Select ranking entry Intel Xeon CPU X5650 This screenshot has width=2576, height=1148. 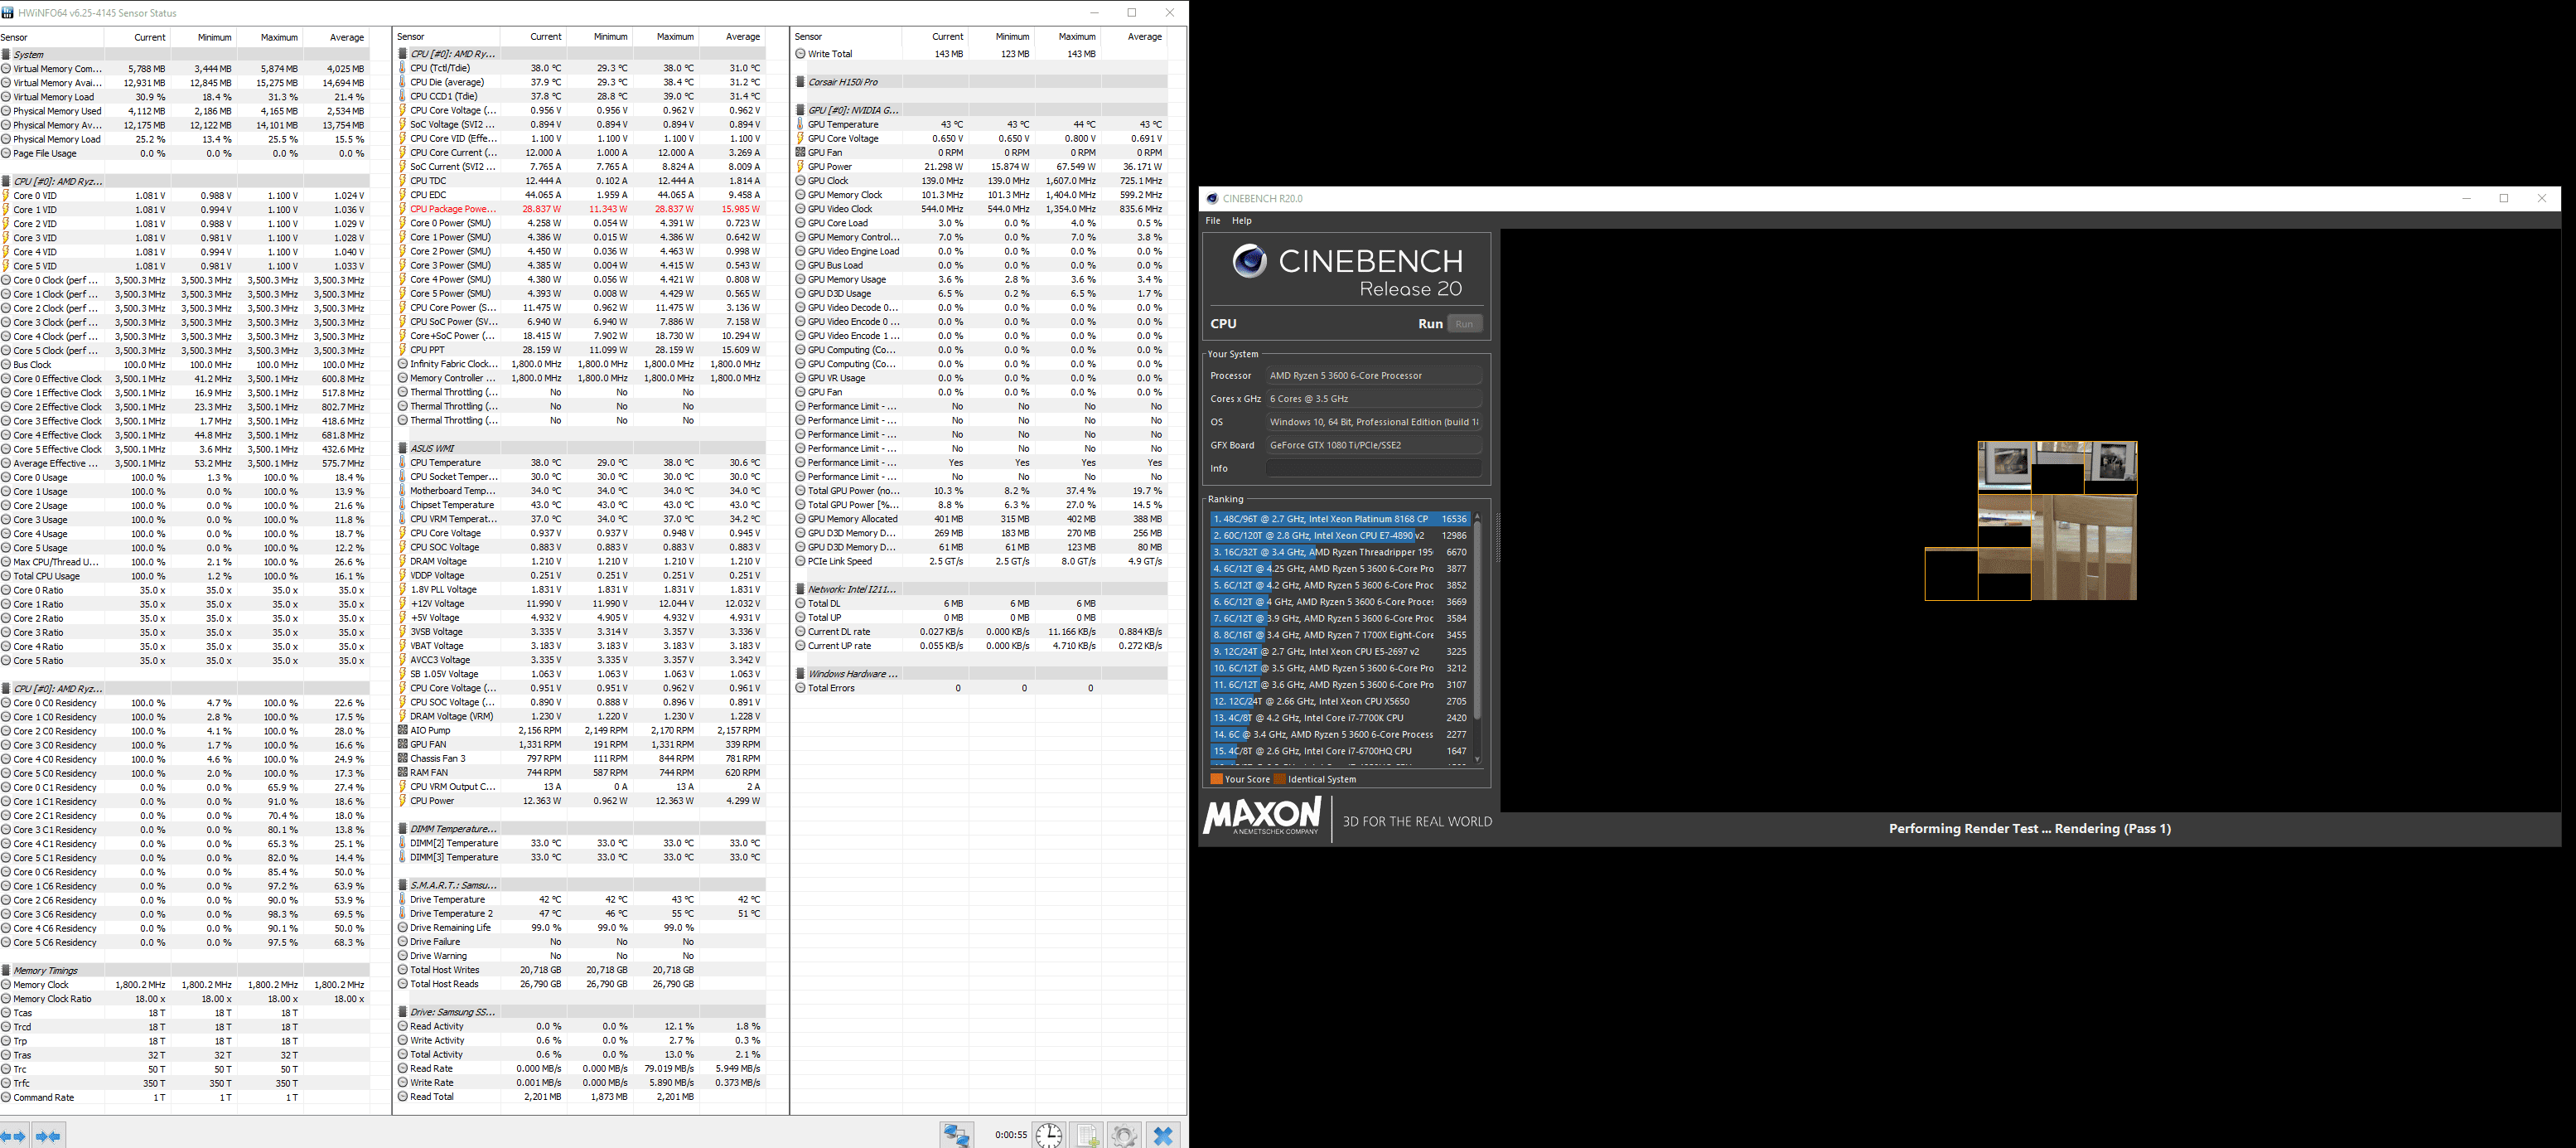click(1340, 701)
